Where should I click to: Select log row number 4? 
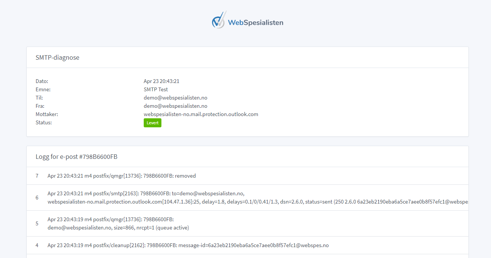tap(37, 245)
